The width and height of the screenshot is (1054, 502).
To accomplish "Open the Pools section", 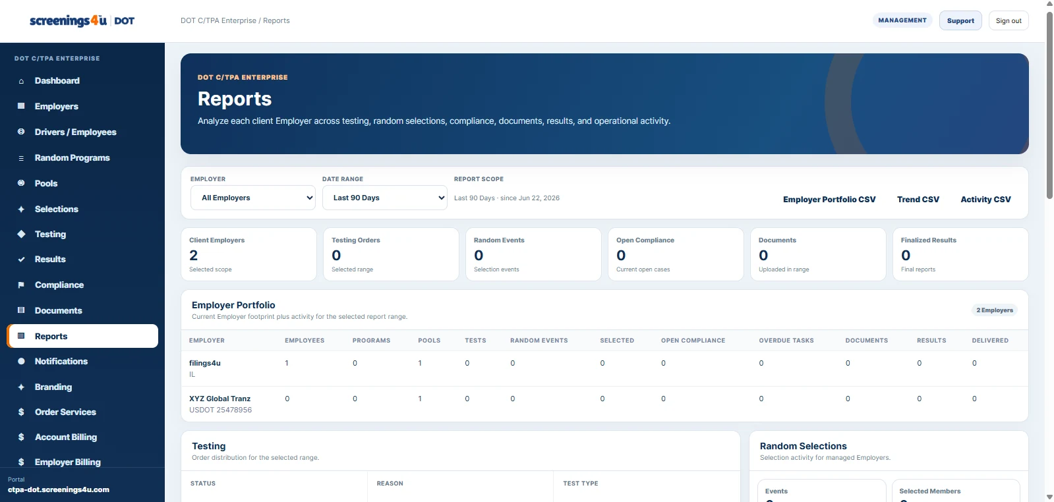I will click(x=82, y=183).
